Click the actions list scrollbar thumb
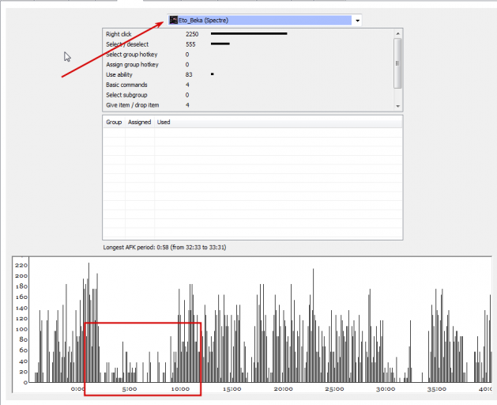 397,63
